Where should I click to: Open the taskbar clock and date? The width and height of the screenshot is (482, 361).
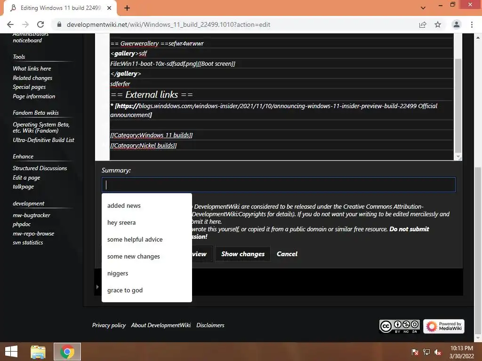[462, 352]
